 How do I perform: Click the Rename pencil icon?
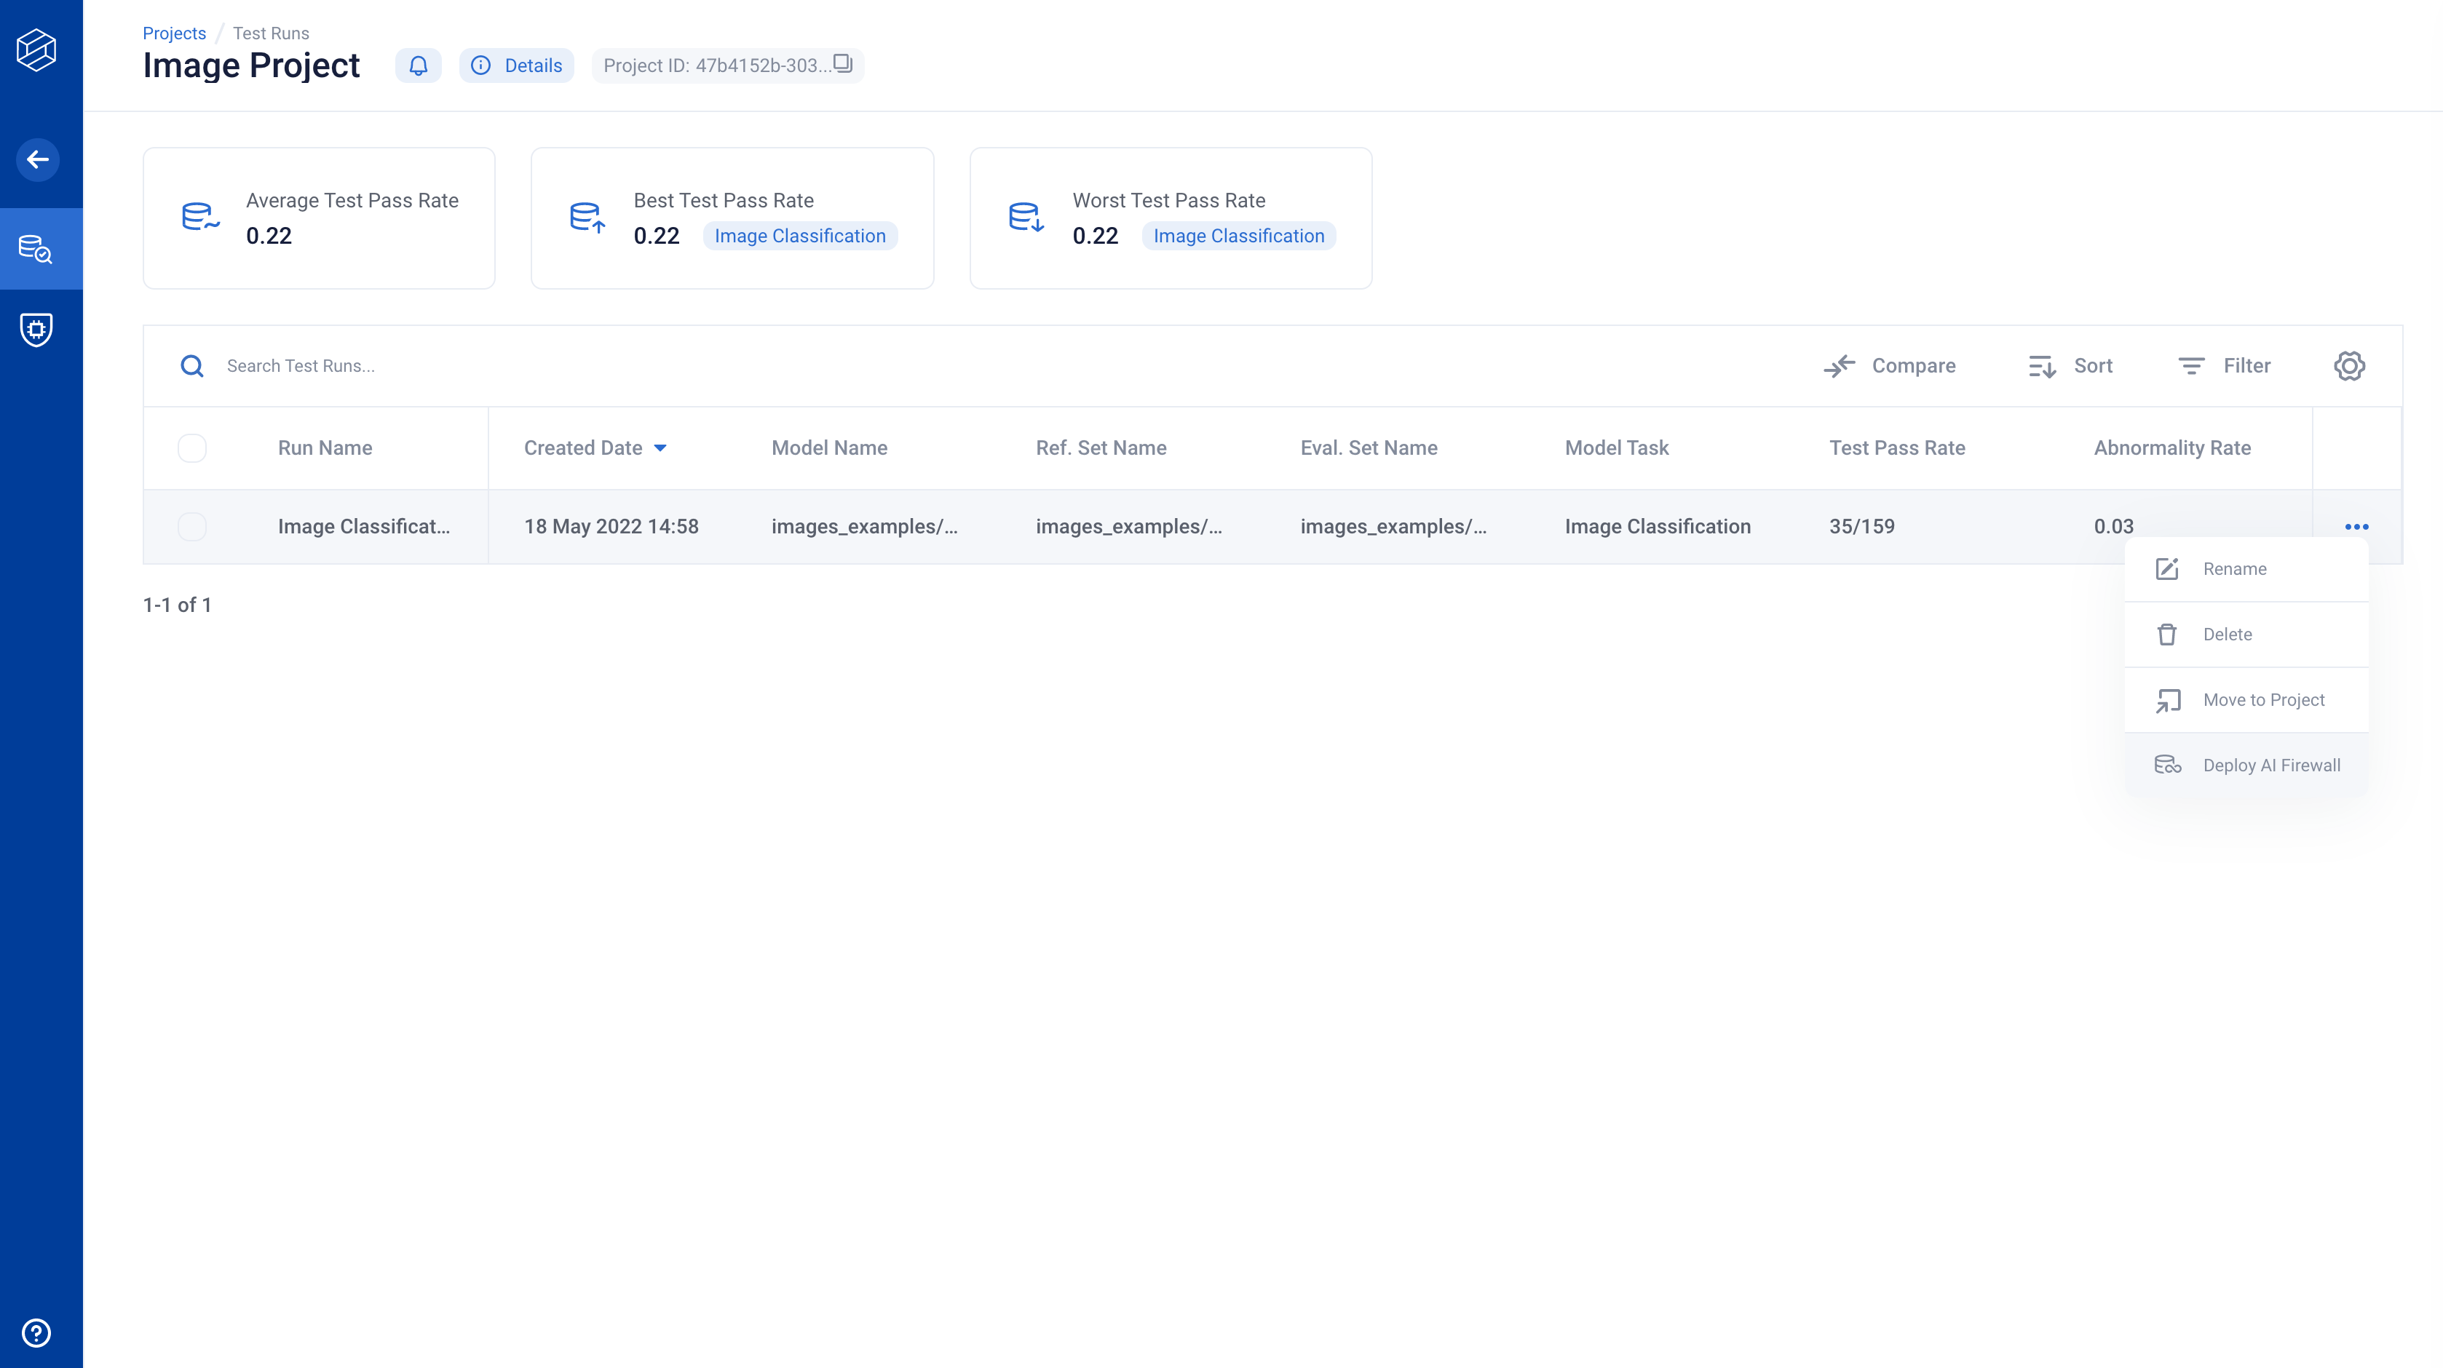2167,569
